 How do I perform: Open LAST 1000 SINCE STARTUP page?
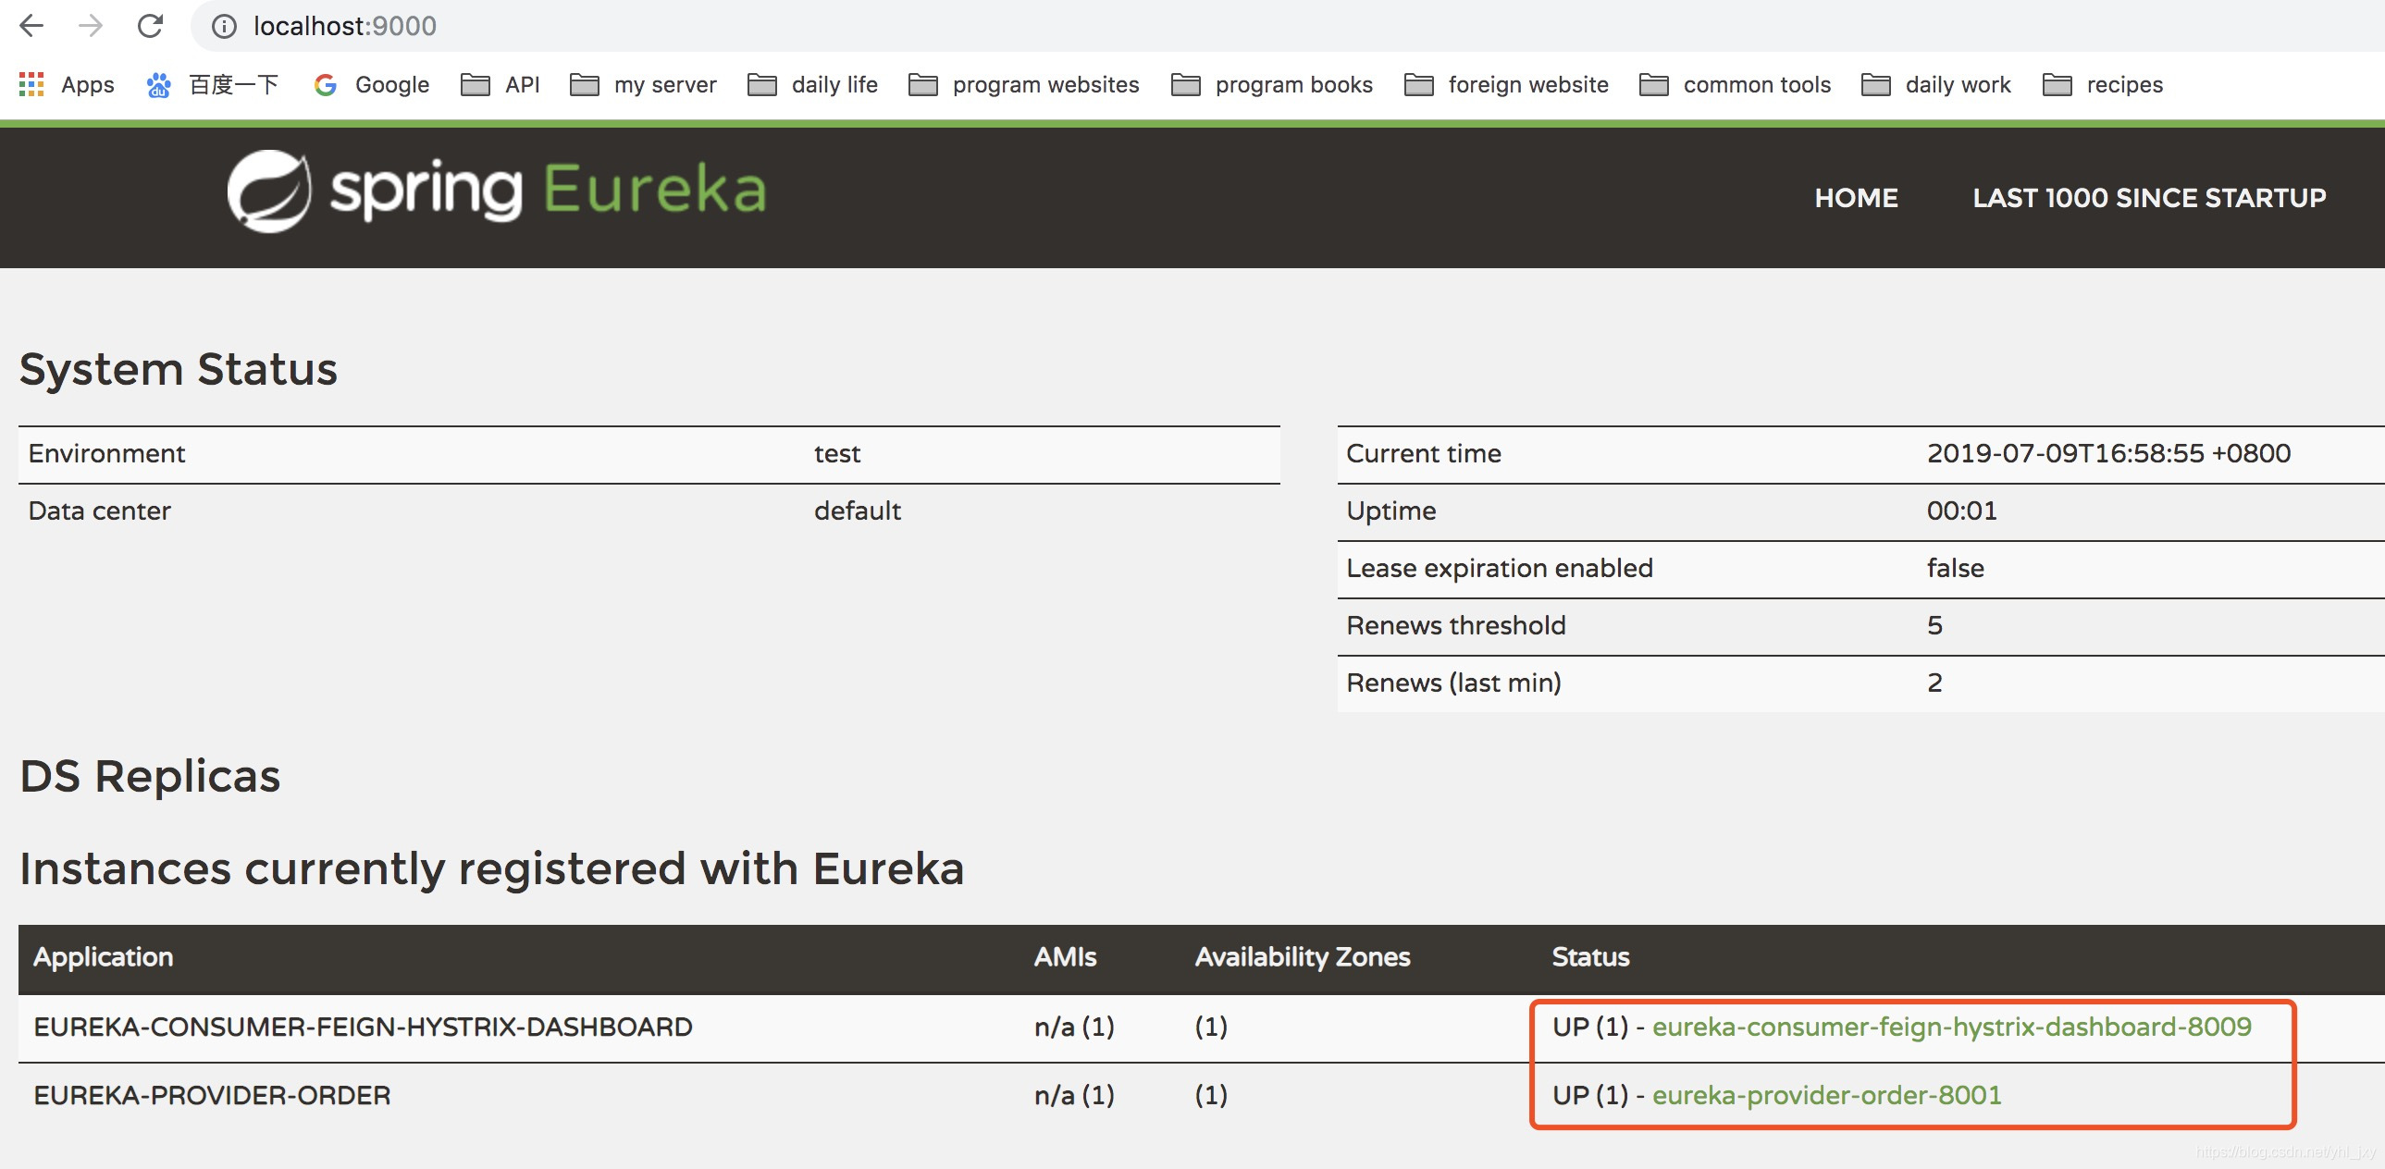2149,197
